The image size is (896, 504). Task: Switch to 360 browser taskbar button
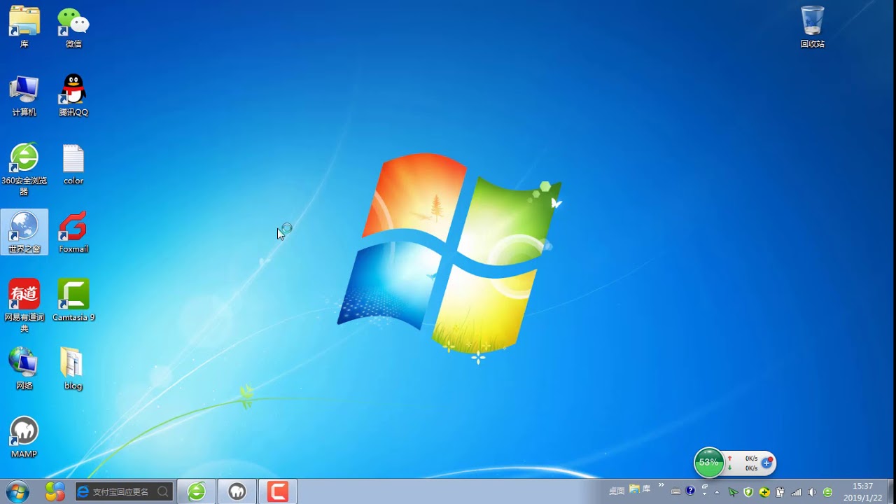point(197,491)
